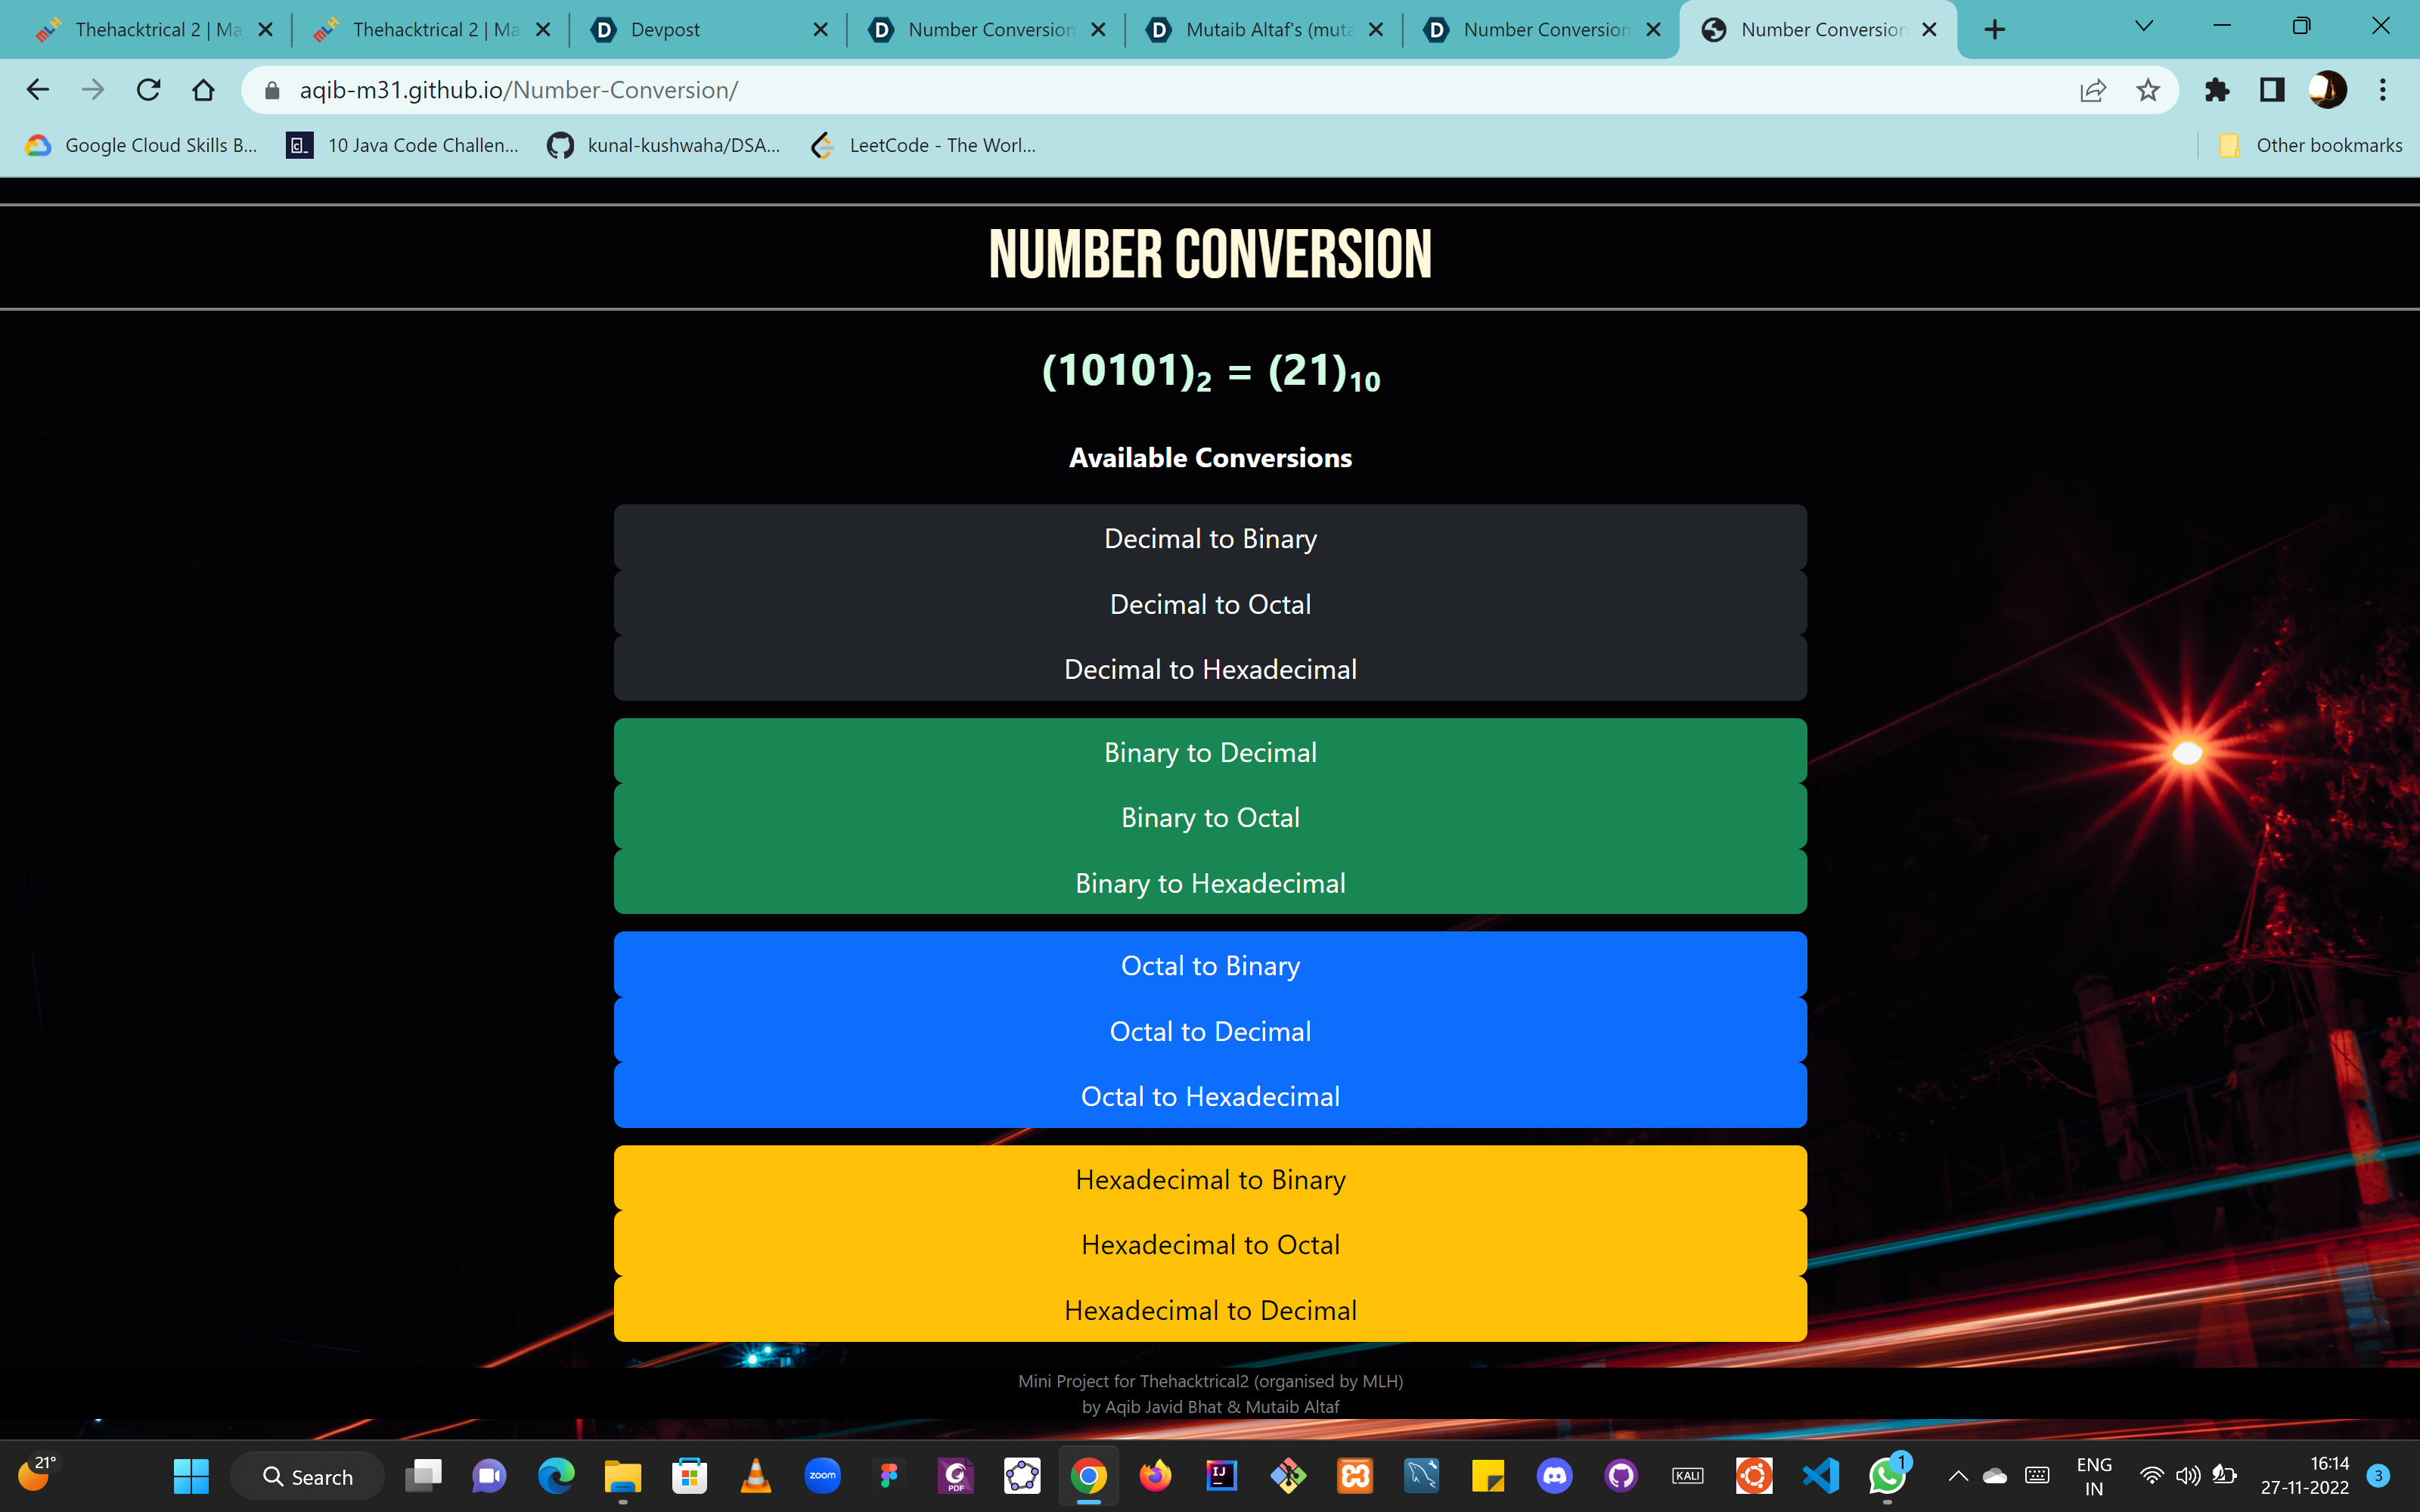Open VLC media player in taskbar

(756, 1475)
